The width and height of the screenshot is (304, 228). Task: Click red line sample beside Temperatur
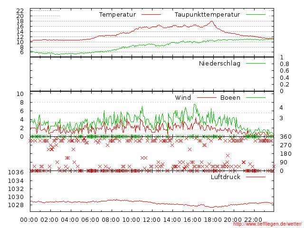click(151, 15)
